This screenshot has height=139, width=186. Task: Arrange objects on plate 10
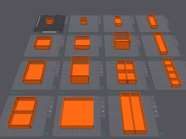[101, 69]
